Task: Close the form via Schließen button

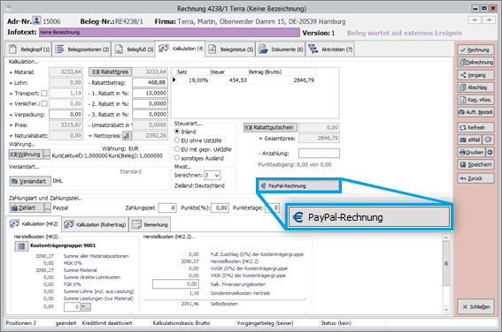Action: (x=475, y=306)
